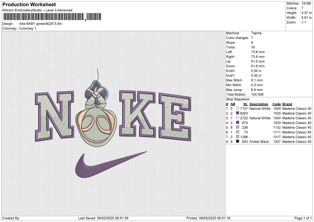
Task: Click the Natural White swatch for stop 1
Action: pyautogui.click(x=238, y=109)
